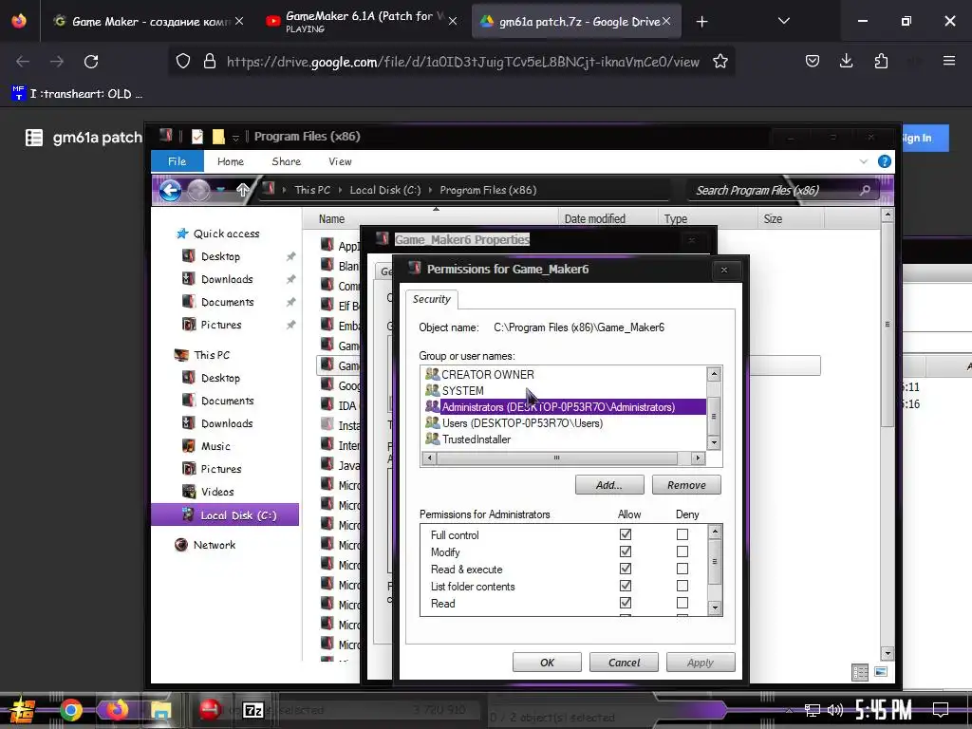Check Deny for Read & execute

(x=682, y=569)
